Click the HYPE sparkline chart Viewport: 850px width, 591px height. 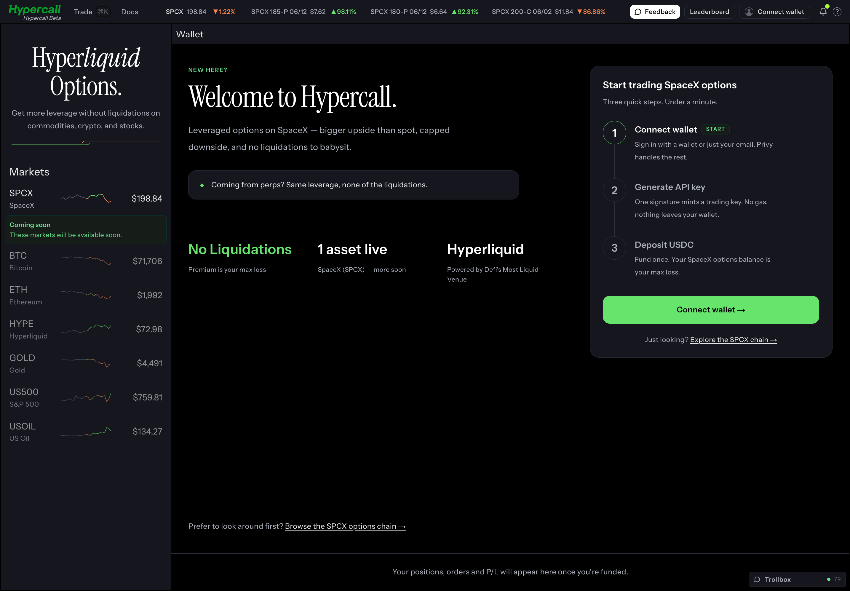coord(86,329)
